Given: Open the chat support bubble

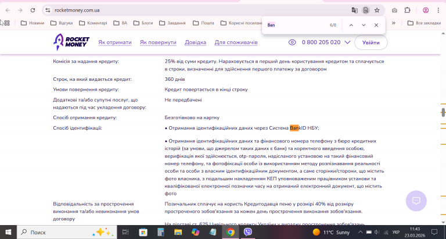Looking at the screenshot, I should click(x=416, y=201).
